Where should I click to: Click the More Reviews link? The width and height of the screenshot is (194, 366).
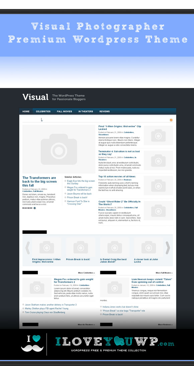click(x=165, y=325)
